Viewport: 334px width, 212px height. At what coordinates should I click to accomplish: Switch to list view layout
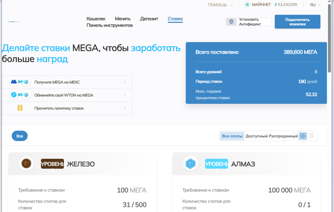[x=312, y=136]
